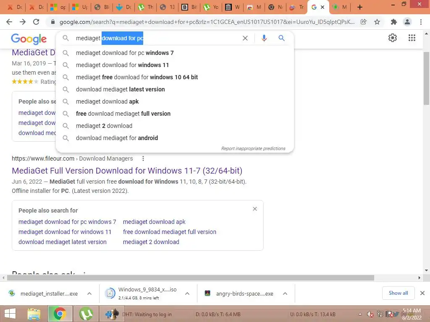Select suggestion download mediaget latest version
This screenshot has width=430, height=322.
click(x=175, y=89)
